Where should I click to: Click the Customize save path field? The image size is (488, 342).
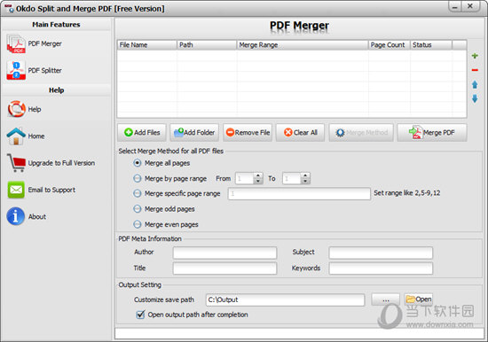pyautogui.click(x=285, y=299)
